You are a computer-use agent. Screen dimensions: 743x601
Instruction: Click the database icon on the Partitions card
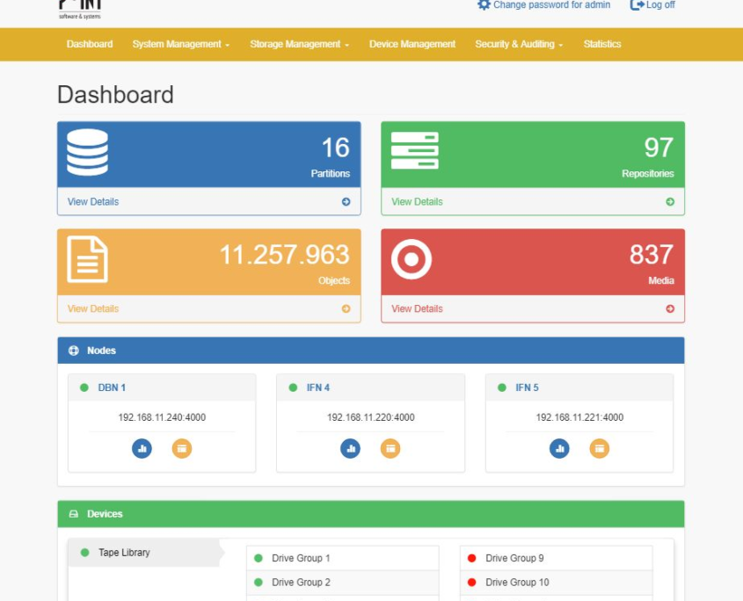coord(88,151)
